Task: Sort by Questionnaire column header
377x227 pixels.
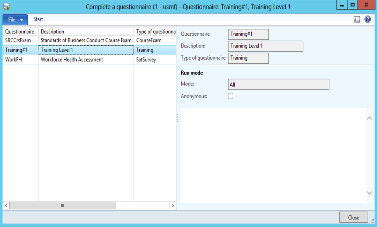Action: 20,32
